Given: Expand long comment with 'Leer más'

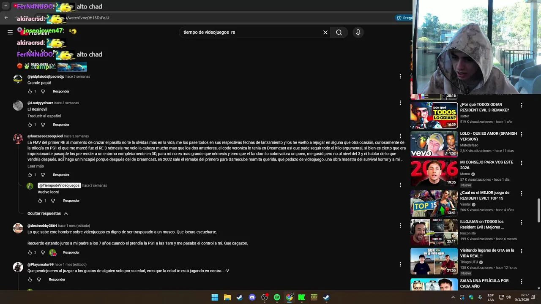Looking at the screenshot, I should click(36, 166).
